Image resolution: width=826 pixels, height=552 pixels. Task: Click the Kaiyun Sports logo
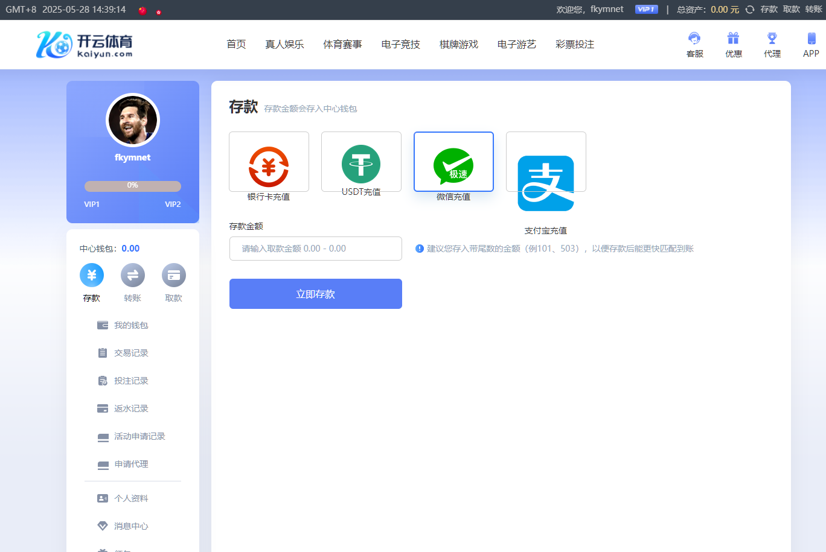pos(85,45)
